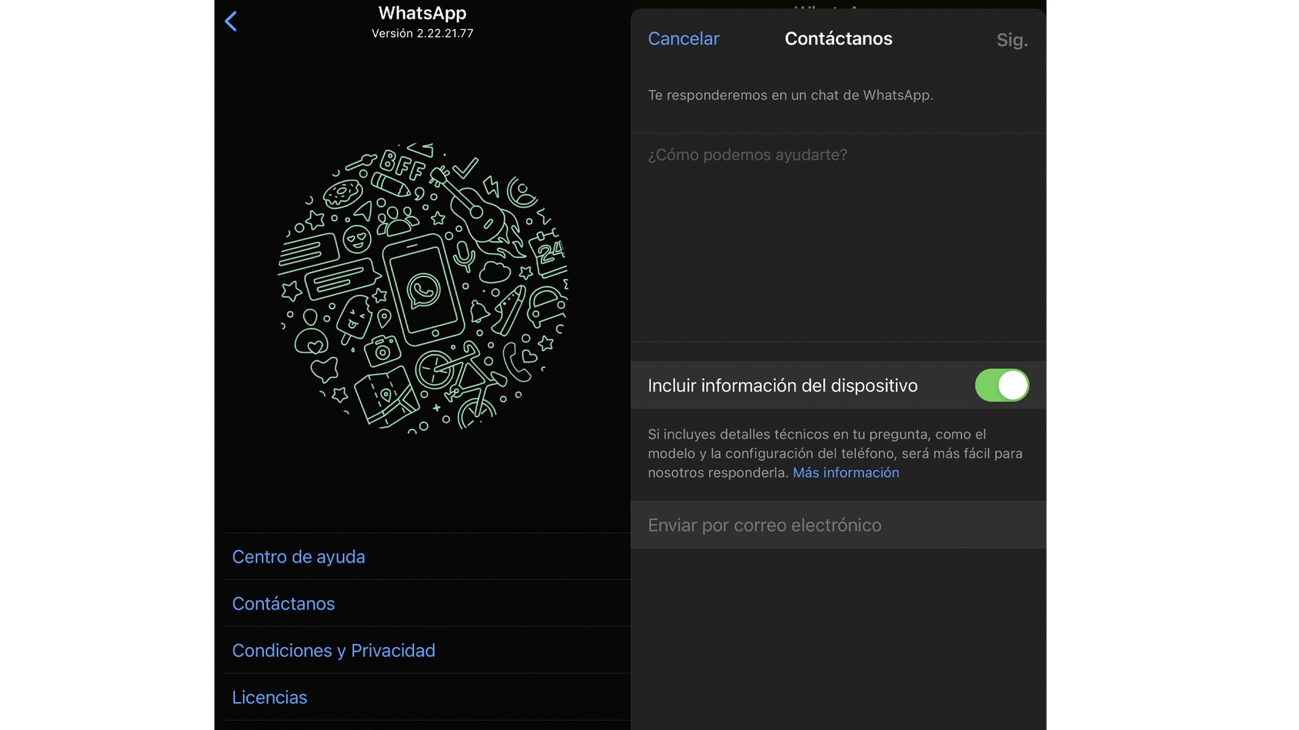
Task: Open Más información link
Action: click(x=846, y=472)
